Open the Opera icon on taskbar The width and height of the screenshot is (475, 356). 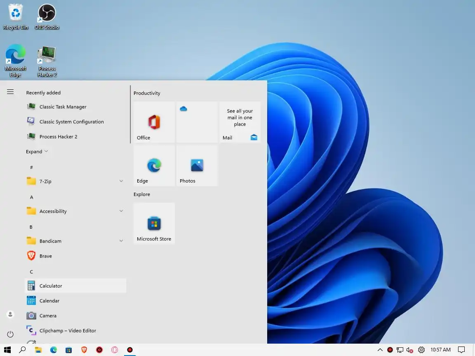point(115,350)
